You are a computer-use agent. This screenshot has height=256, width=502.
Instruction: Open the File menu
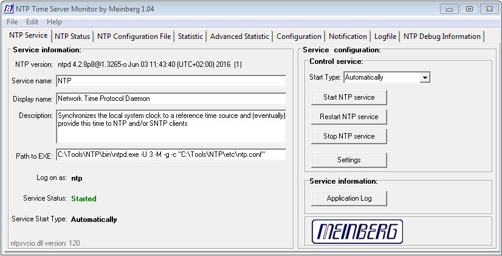(x=12, y=22)
